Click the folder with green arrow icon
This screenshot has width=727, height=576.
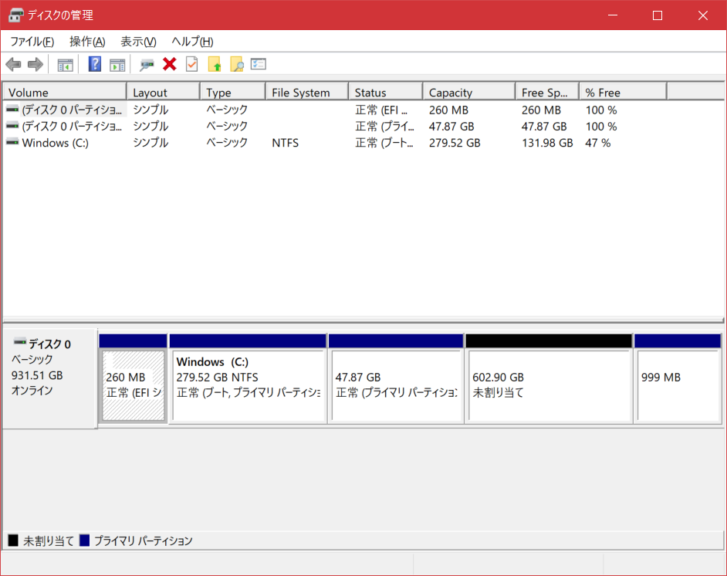pyautogui.click(x=215, y=64)
